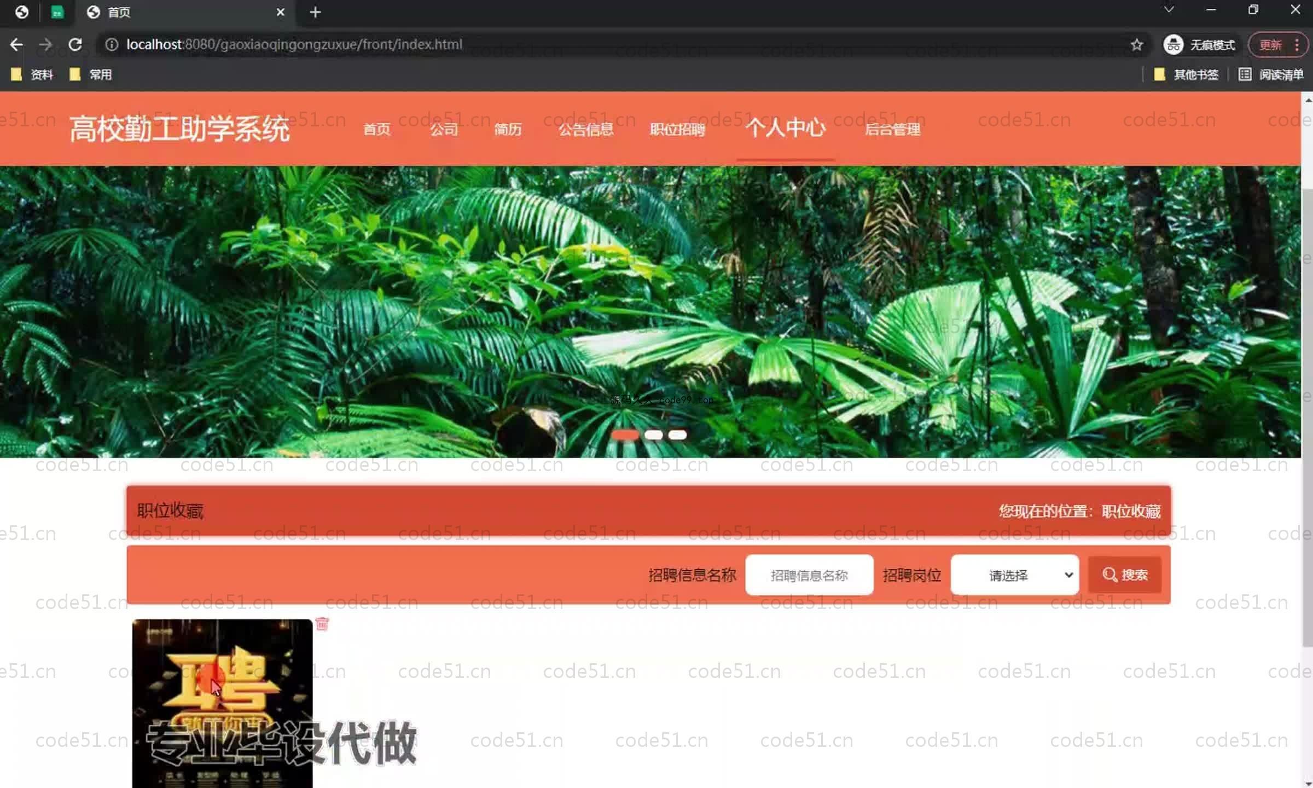
Task: Open the favorited job poster thumbnail
Action: click(x=222, y=704)
